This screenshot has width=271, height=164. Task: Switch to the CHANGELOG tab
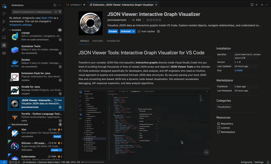(113, 41)
